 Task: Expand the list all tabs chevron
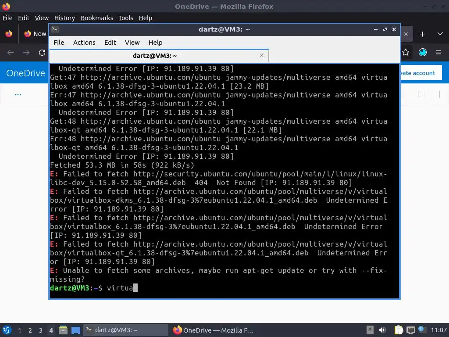click(440, 34)
